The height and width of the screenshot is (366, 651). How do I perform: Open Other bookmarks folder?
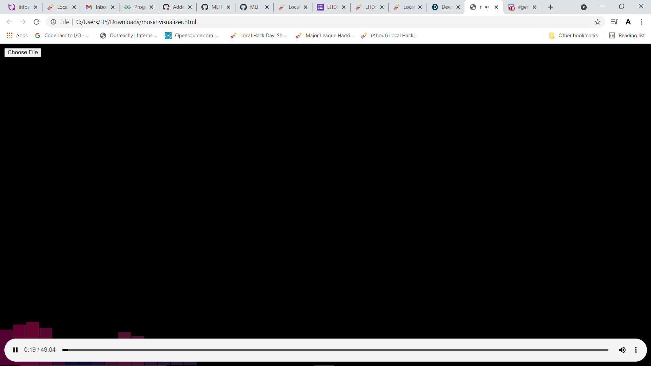pos(573,36)
